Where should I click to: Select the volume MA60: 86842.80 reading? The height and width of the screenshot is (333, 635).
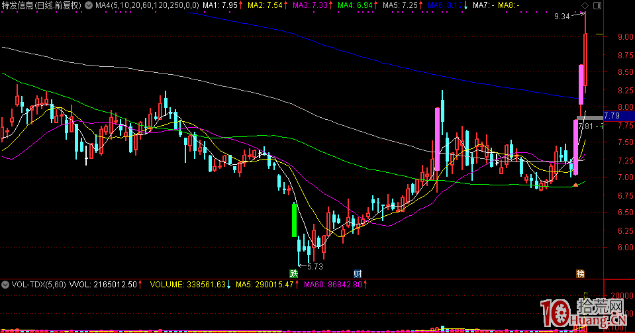click(333, 285)
